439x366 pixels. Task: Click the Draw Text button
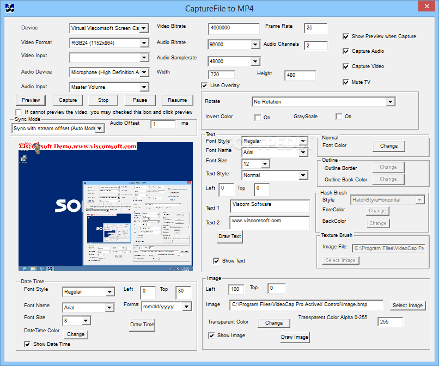[230, 236]
